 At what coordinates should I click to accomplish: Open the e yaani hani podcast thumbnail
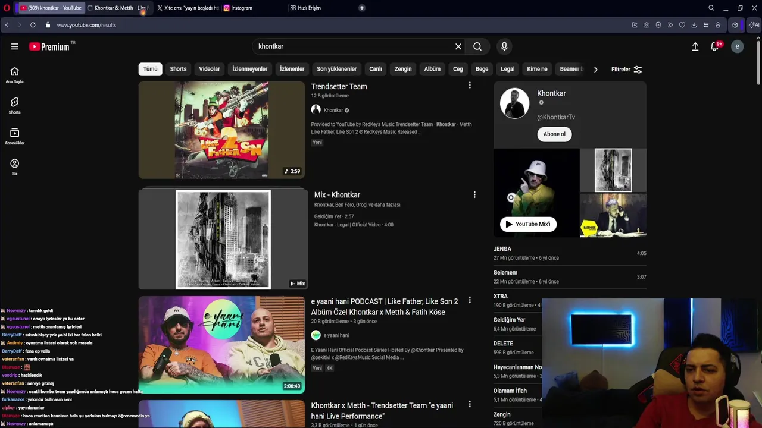(221, 345)
